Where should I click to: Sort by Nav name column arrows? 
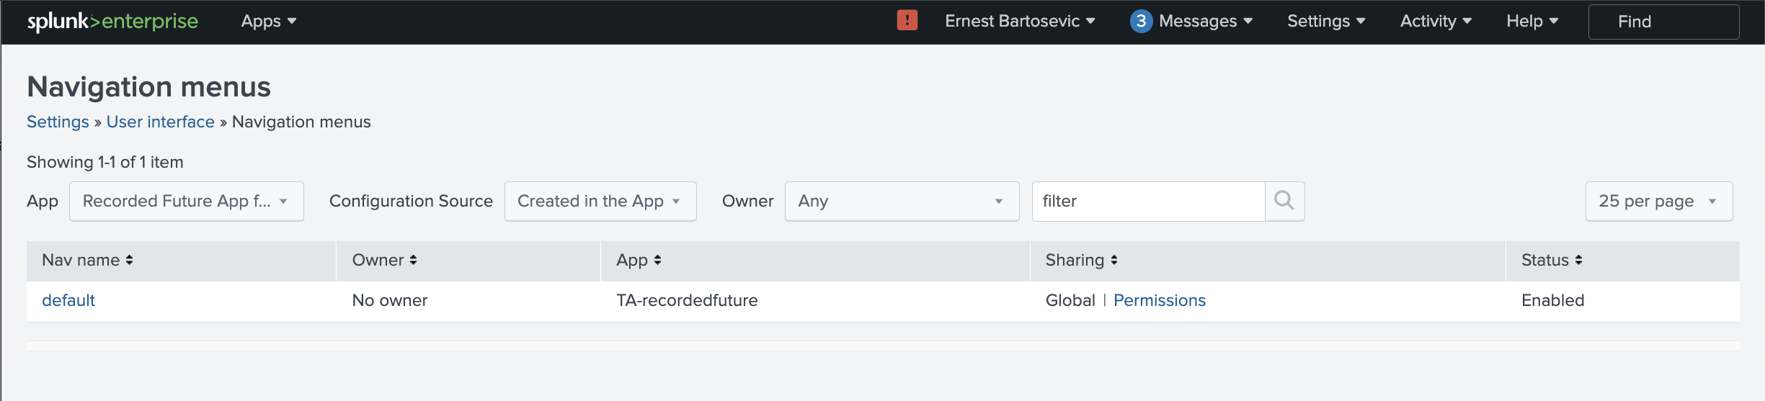click(129, 261)
